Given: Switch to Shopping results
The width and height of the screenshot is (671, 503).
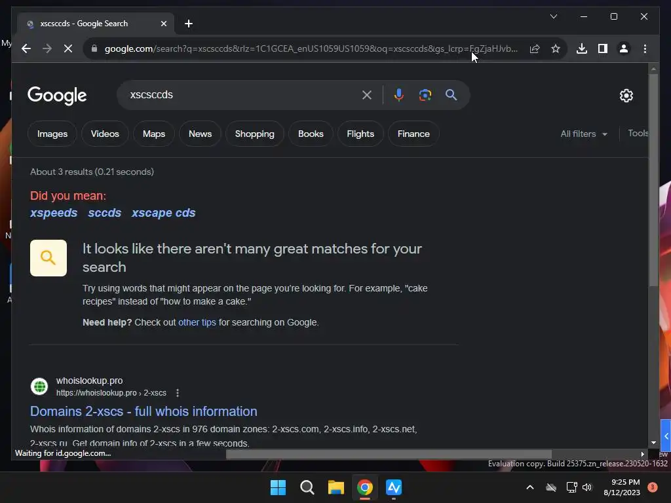Looking at the screenshot, I should click(x=255, y=134).
